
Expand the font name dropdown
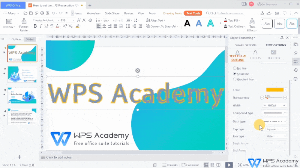(x=58, y=20)
